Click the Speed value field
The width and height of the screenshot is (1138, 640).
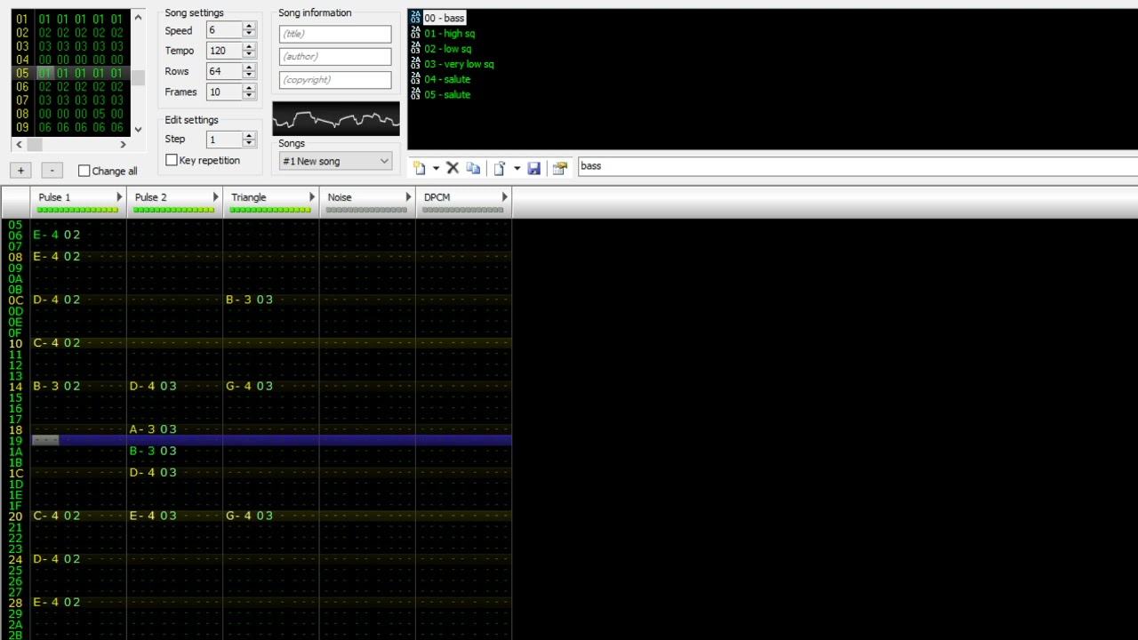225,30
